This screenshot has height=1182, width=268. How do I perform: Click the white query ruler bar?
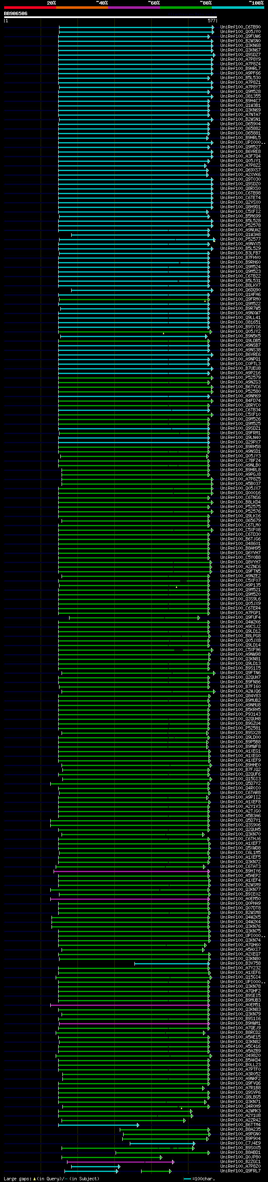point(111,18)
